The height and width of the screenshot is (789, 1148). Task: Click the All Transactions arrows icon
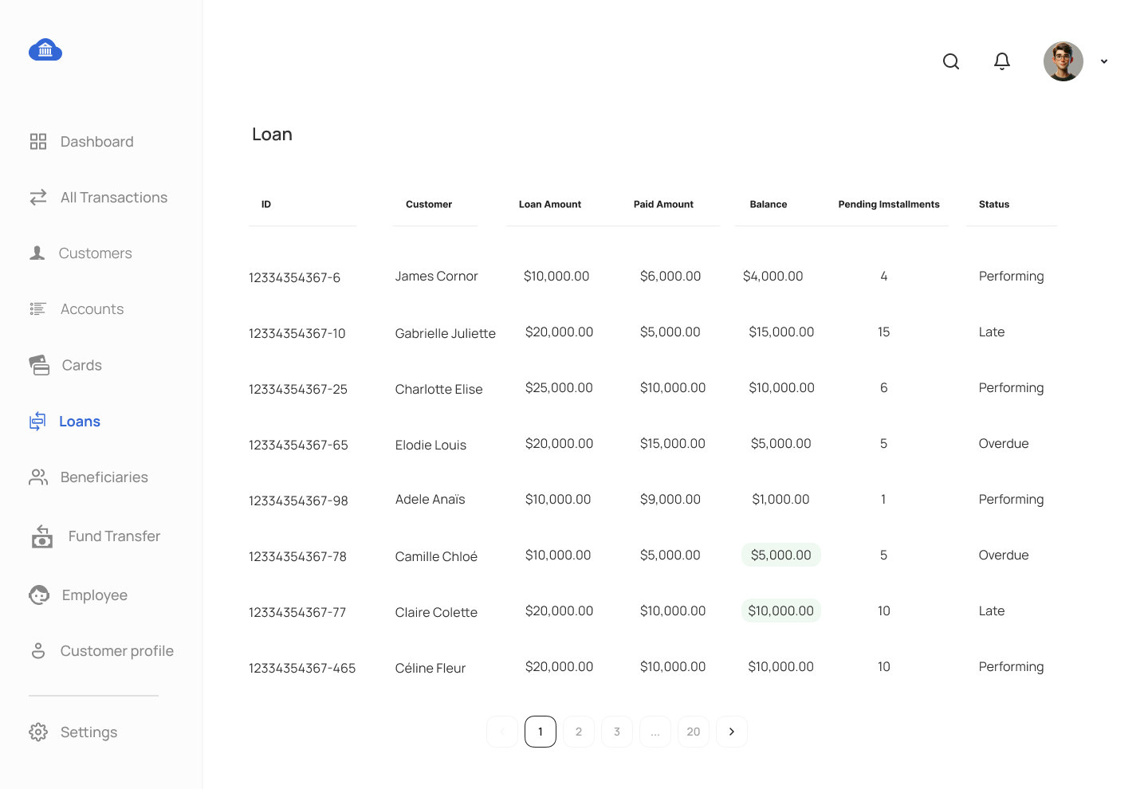[x=38, y=198]
